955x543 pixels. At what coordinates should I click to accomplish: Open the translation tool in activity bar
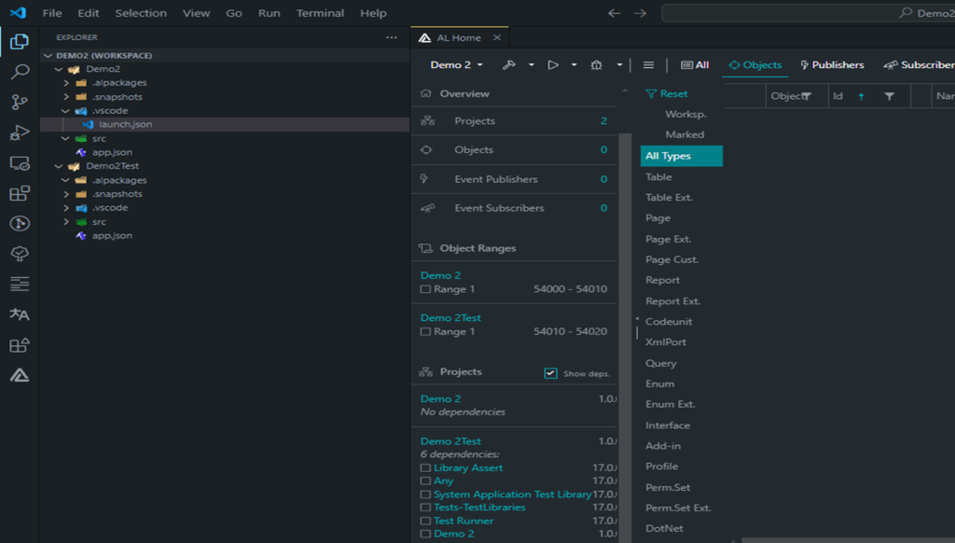(20, 314)
